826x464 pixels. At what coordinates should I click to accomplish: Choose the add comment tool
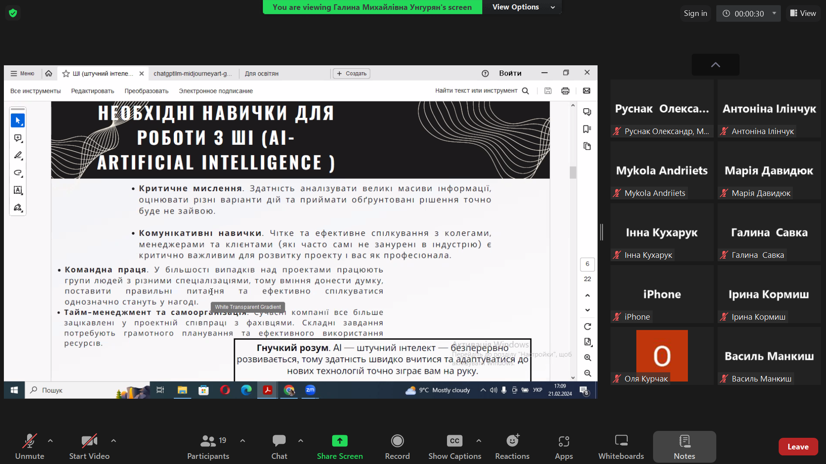point(18,138)
